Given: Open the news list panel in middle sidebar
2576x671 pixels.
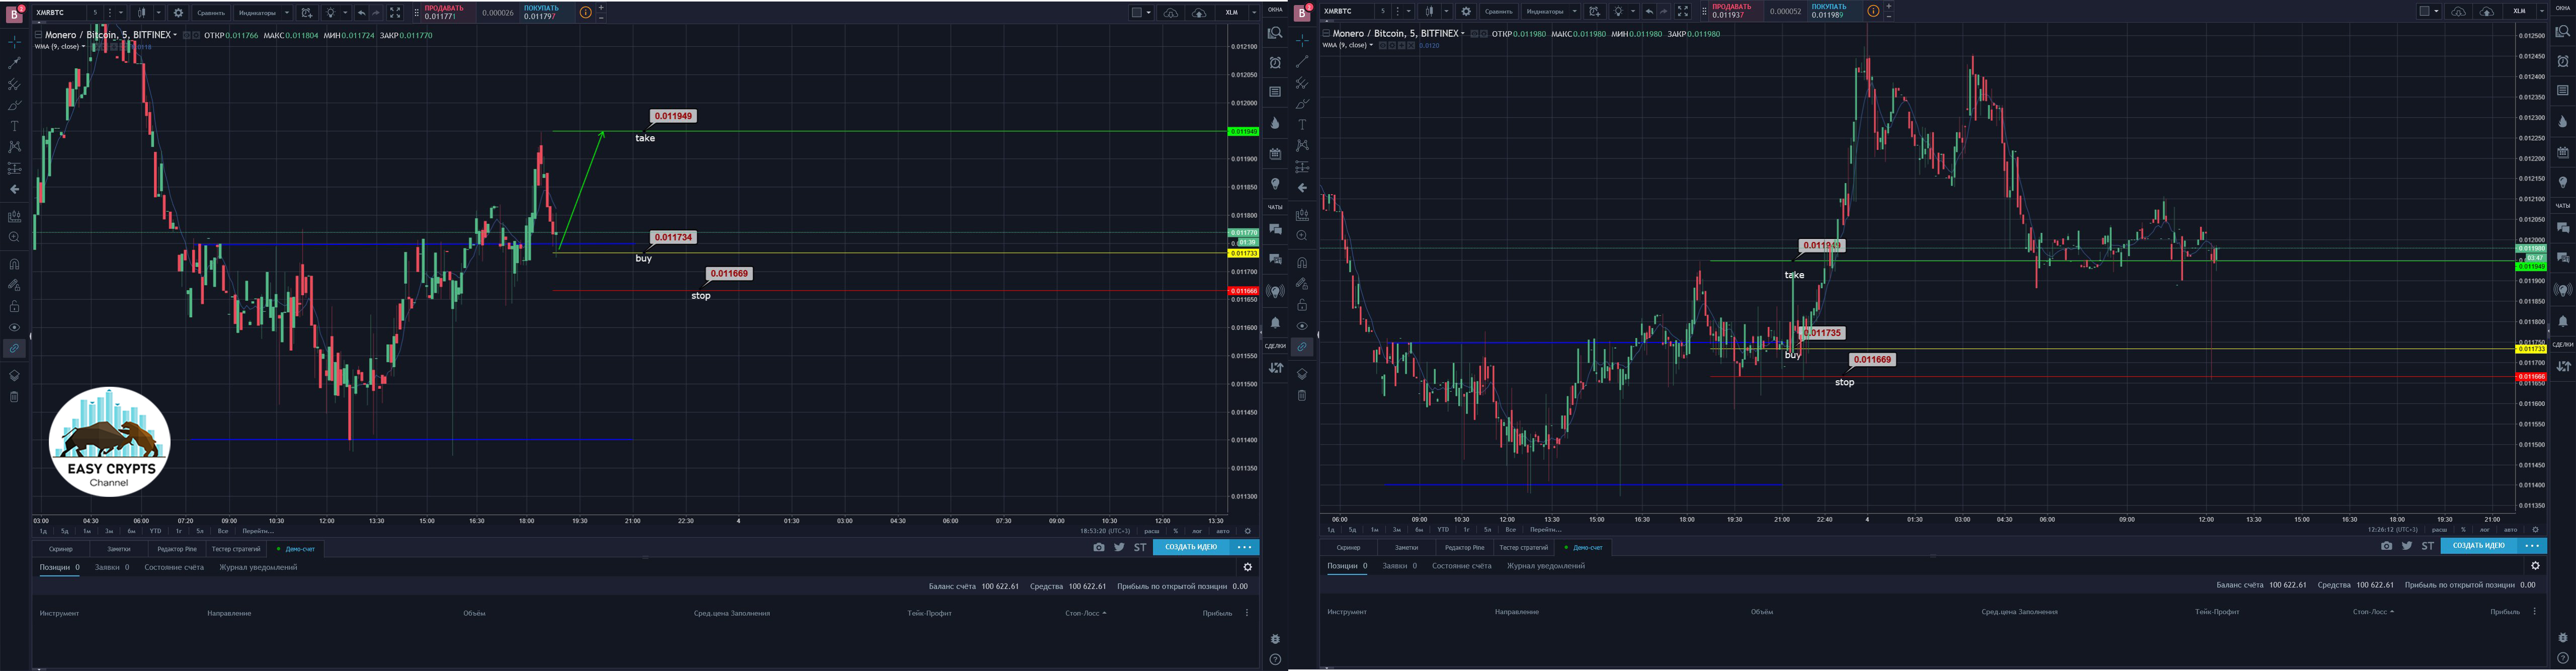Looking at the screenshot, I should click(1275, 91).
